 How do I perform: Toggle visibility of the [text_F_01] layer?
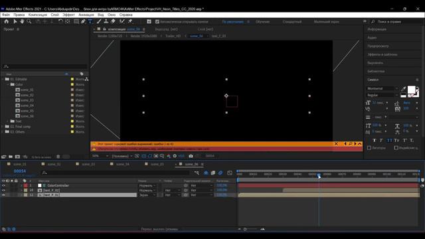click(3, 195)
